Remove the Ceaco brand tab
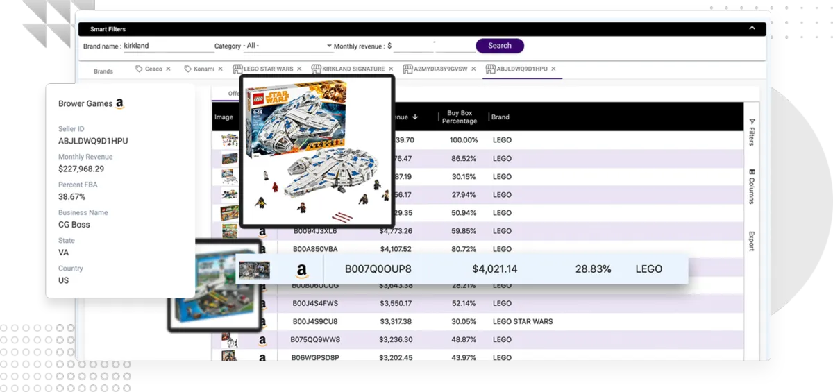The height and width of the screenshot is (392, 833). 168,69
